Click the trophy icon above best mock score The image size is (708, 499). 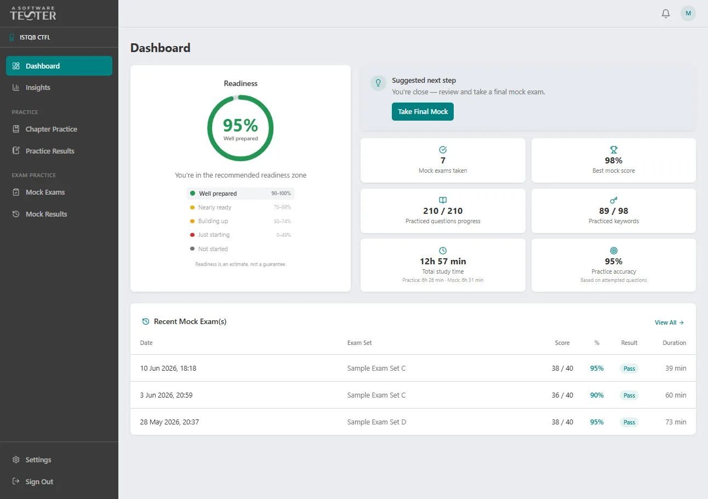pyautogui.click(x=614, y=149)
